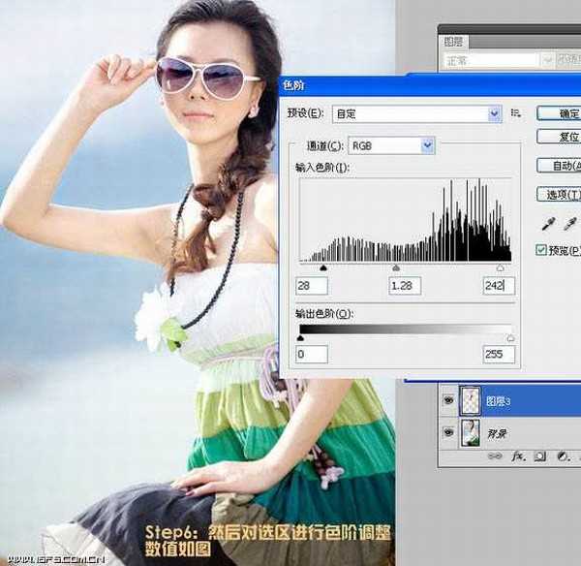Click the link layers icon in the Layers panel
Viewport: 581px width, 566px height.
click(x=498, y=455)
